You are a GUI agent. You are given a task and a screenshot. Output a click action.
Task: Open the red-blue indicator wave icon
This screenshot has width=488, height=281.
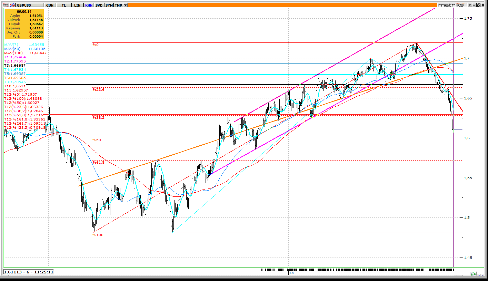[12, 5]
